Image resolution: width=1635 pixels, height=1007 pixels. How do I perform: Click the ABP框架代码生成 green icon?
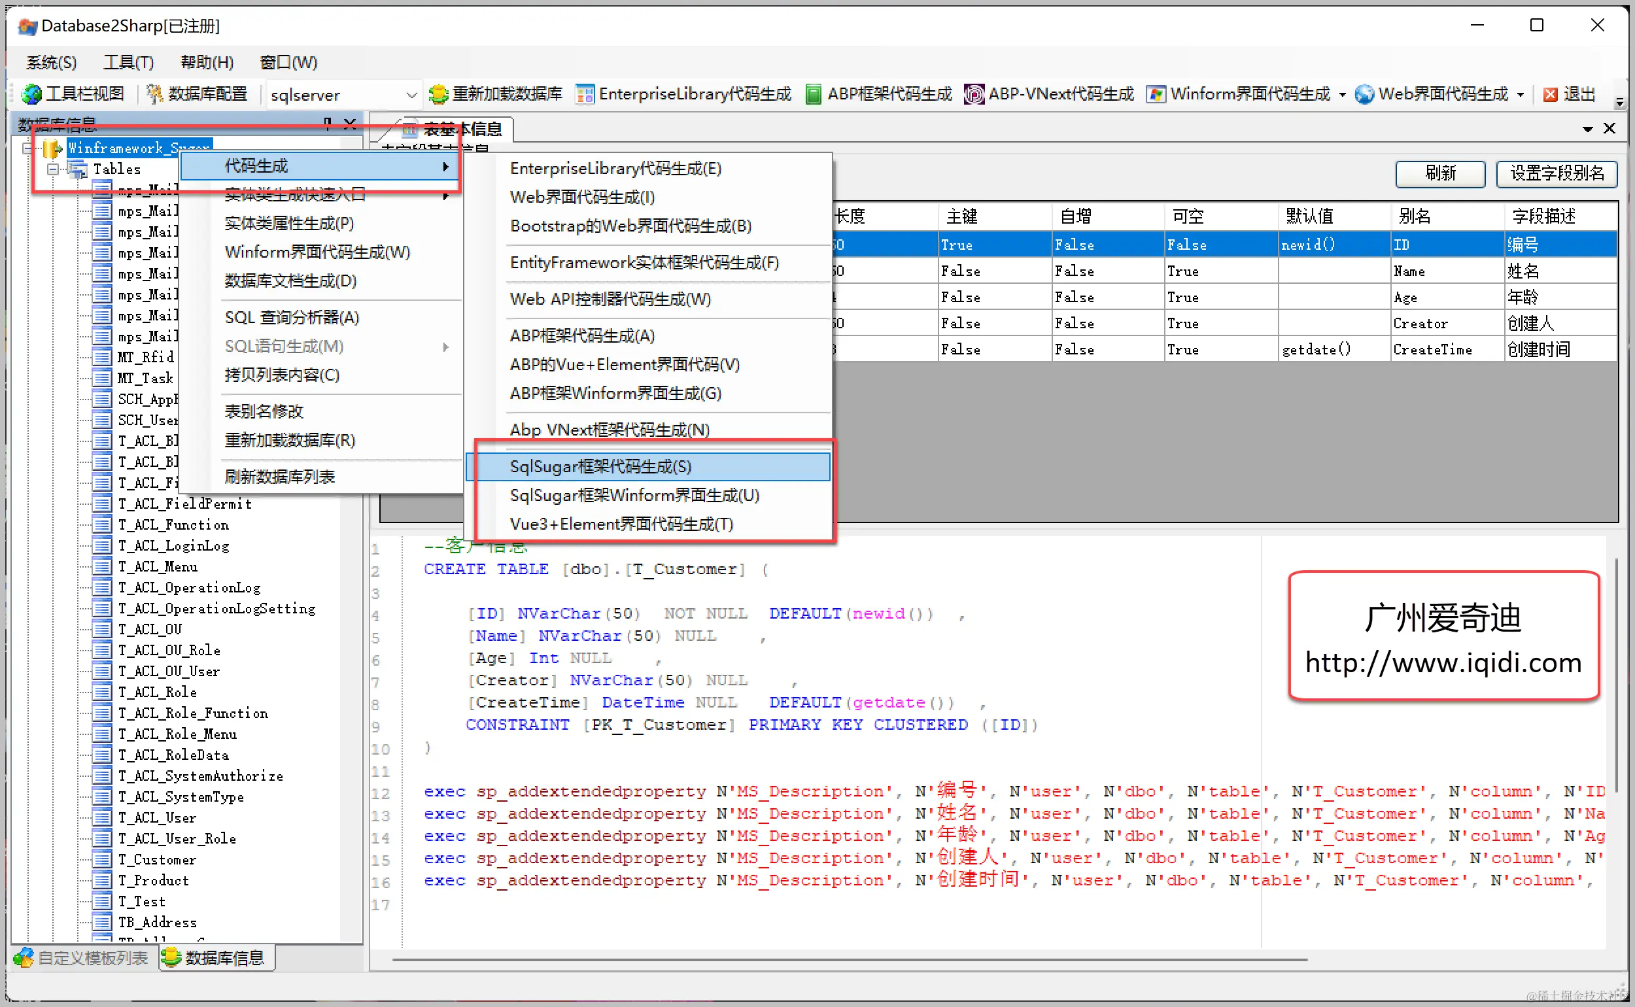click(x=812, y=95)
